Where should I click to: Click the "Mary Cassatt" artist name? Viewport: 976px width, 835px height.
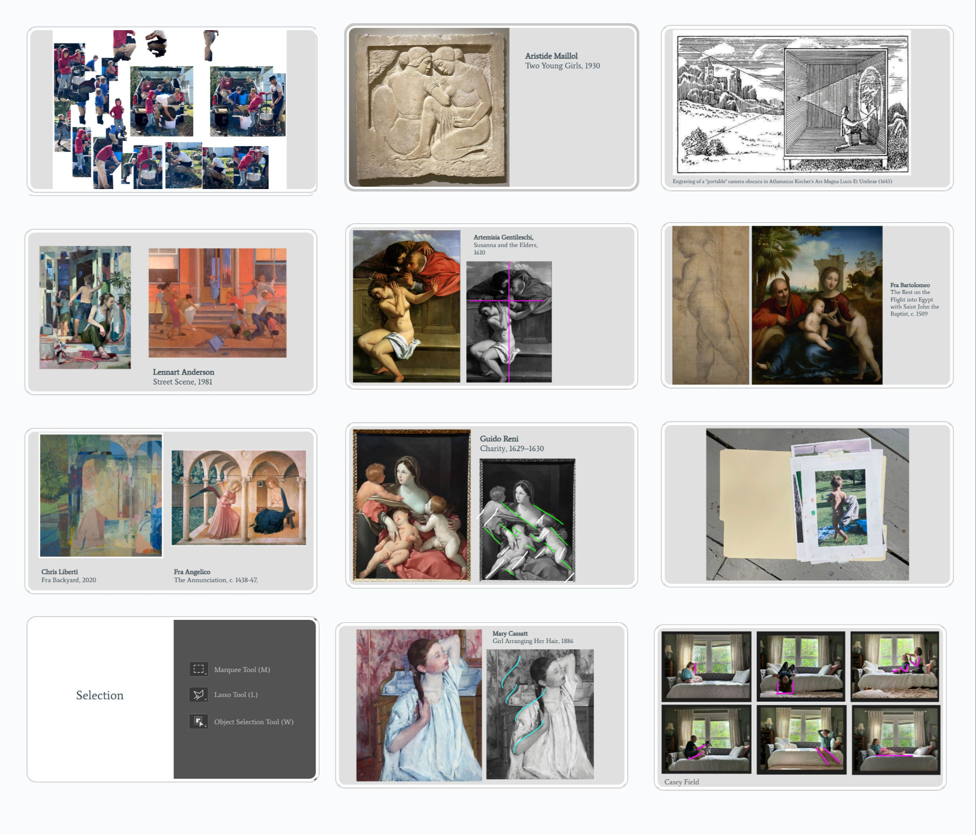click(510, 634)
